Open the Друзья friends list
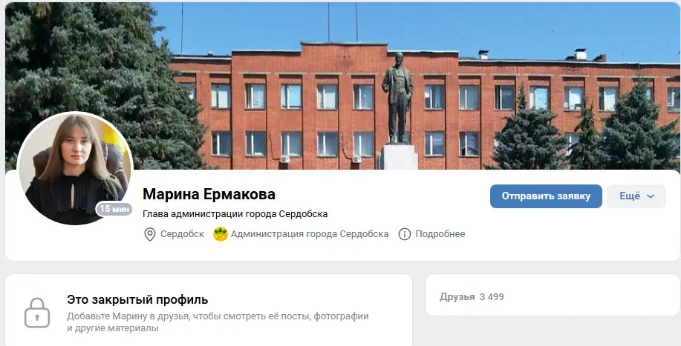 457,297
